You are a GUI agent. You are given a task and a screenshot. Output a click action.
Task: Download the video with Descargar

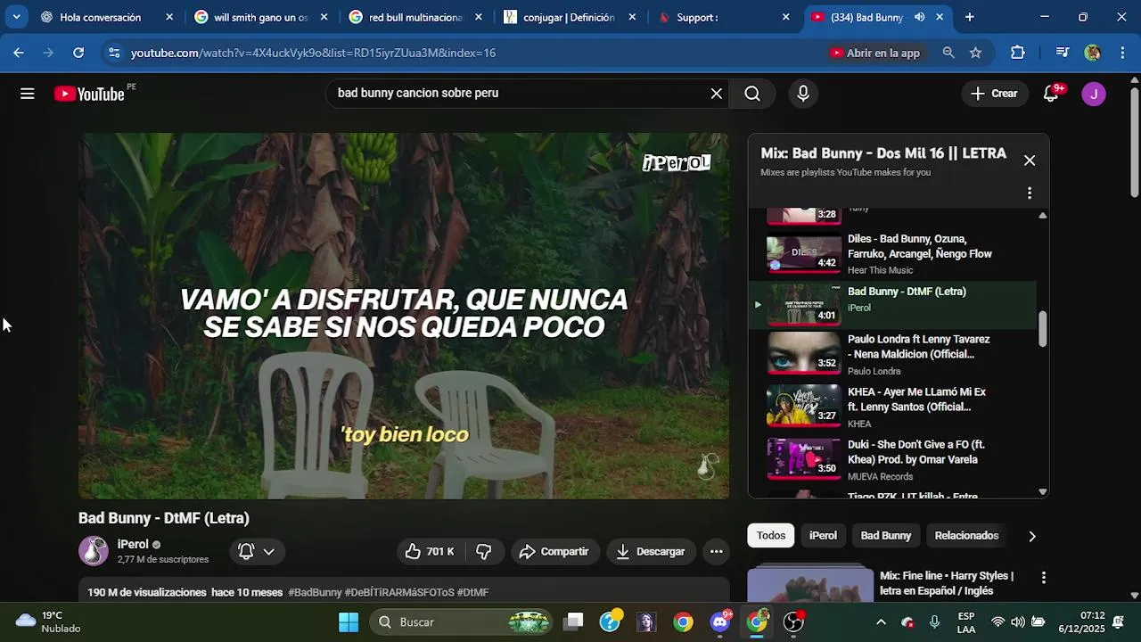point(651,552)
